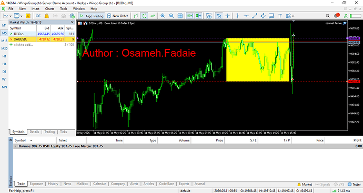Draw a horizontal line on chart
This screenshot has height=193, width=363.
[x=246, y=16]
